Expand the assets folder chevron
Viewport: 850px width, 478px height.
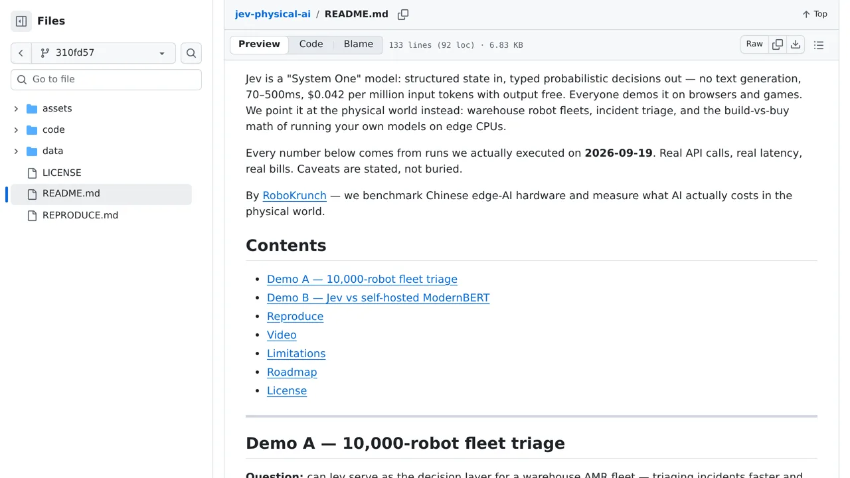(16, 108)
